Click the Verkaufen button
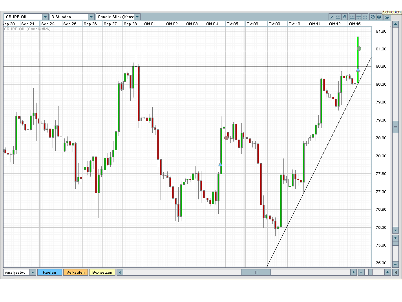This screenshot has width=402, height=302. click(75, 272)
